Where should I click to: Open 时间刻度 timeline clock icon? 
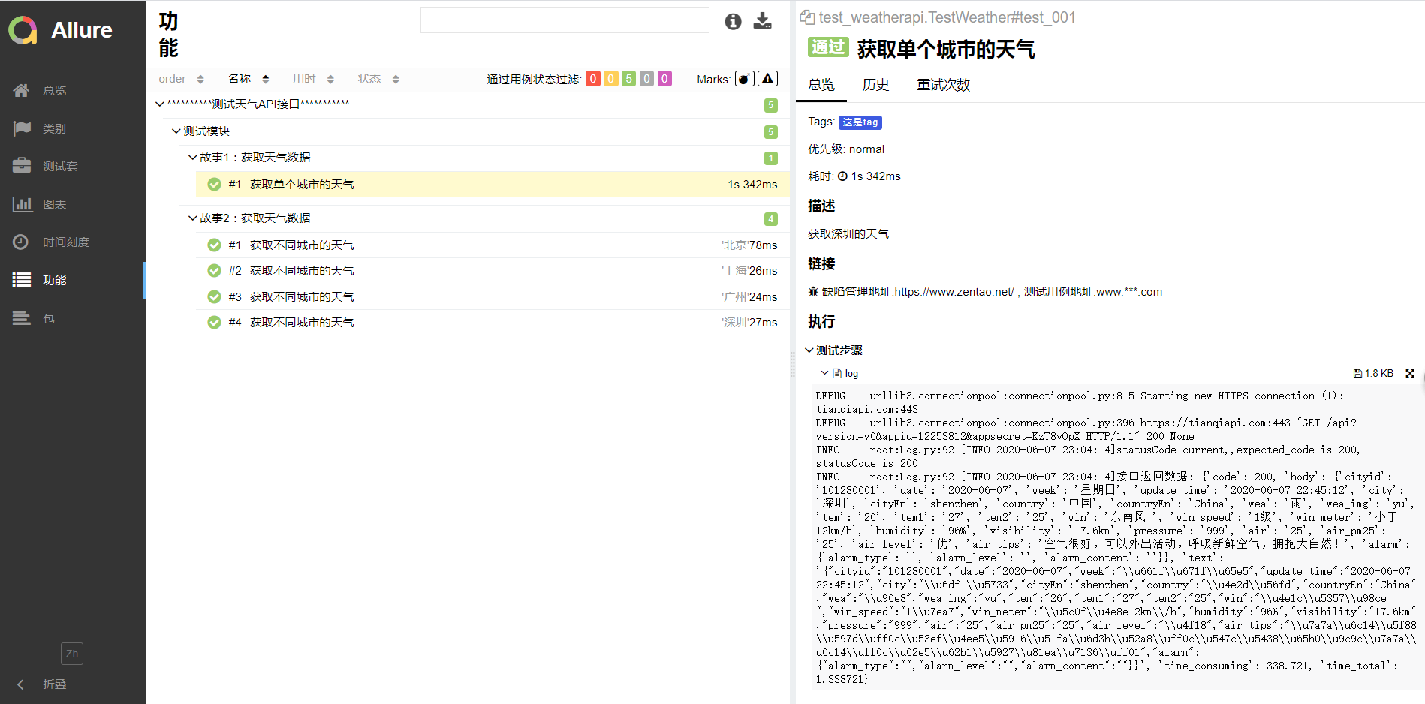[x=21, y=242]
